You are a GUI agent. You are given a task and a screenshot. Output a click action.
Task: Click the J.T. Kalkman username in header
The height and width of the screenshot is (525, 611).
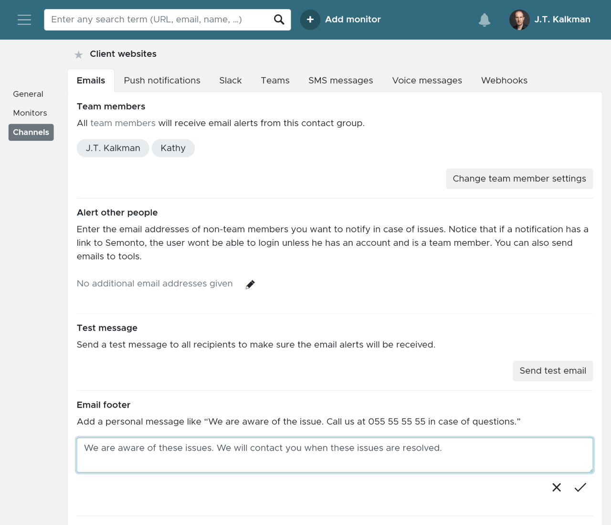pyautogui.click(x=562, y=20)
